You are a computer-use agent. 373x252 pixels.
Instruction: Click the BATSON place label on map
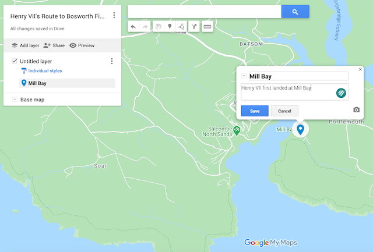pos(251,44)
